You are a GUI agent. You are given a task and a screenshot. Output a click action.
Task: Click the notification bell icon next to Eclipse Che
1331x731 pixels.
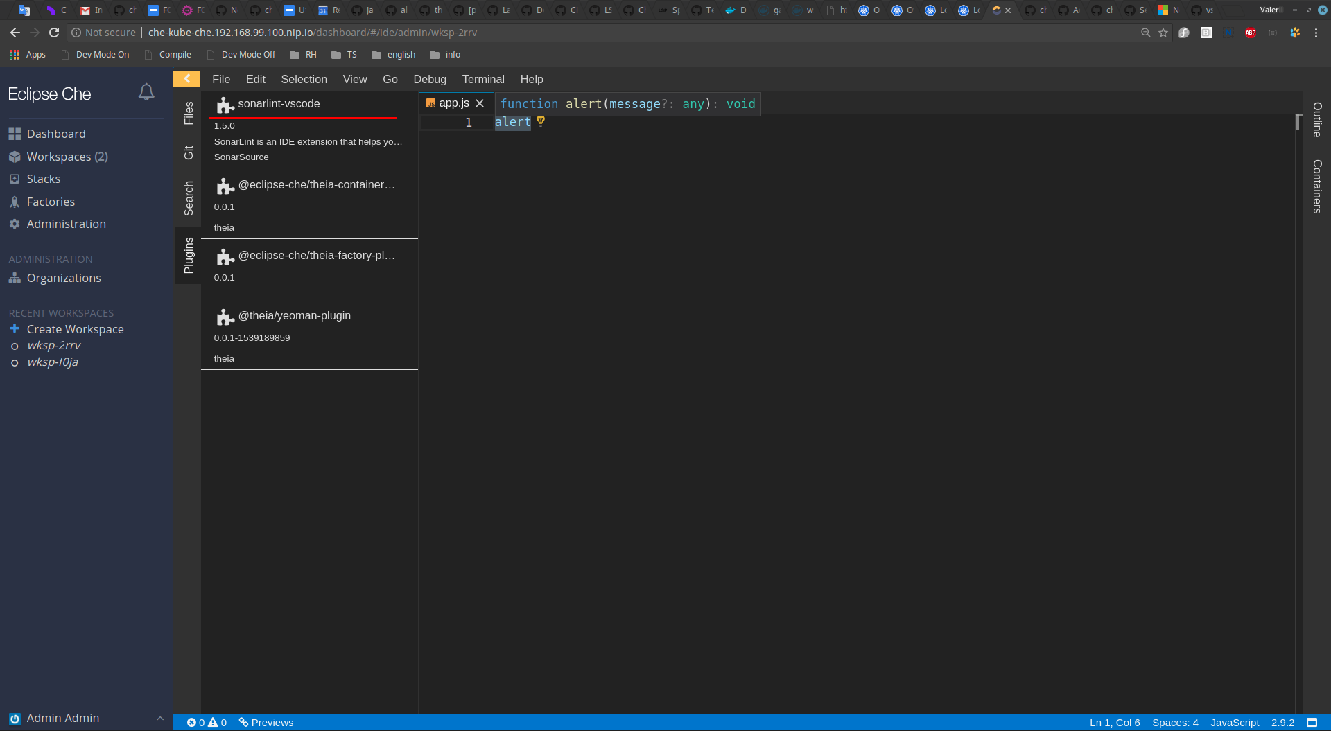[x=146, y=91]
